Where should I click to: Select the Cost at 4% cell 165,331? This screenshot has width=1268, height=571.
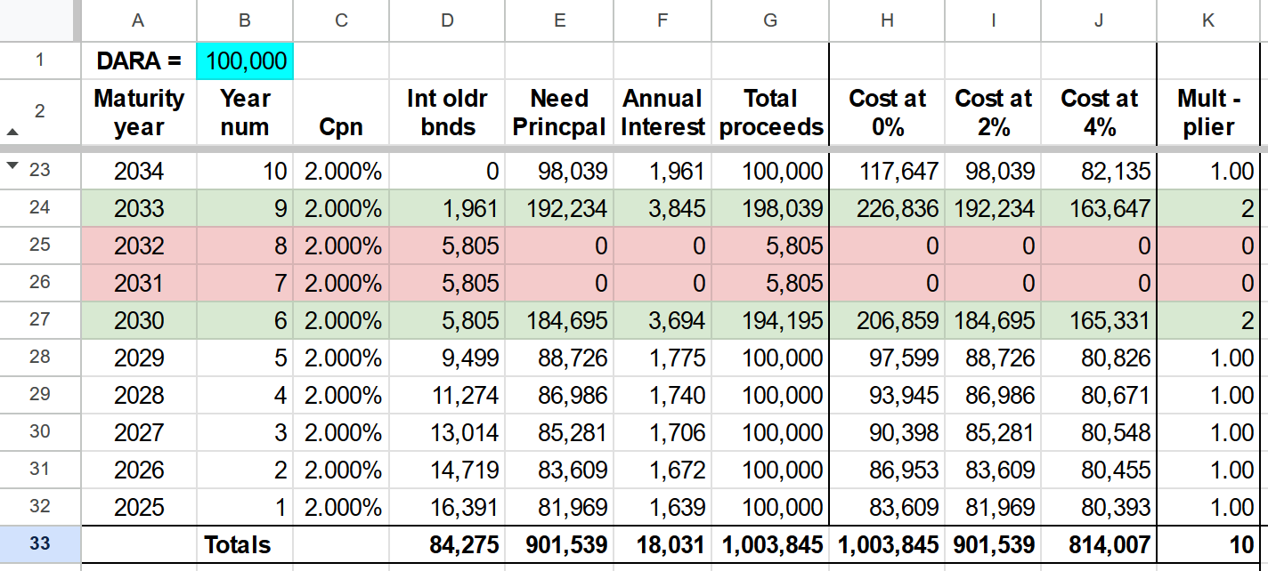coord(1099,320)
